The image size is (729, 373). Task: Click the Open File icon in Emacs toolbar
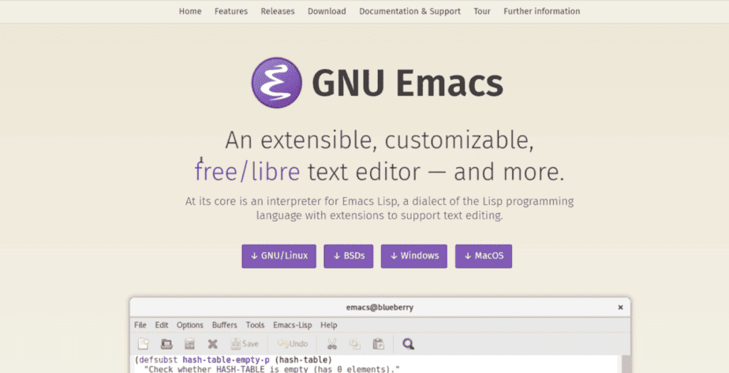point(166,344)
